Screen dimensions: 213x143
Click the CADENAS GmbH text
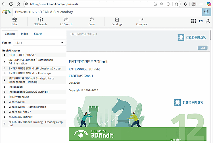tap(81, 76)
